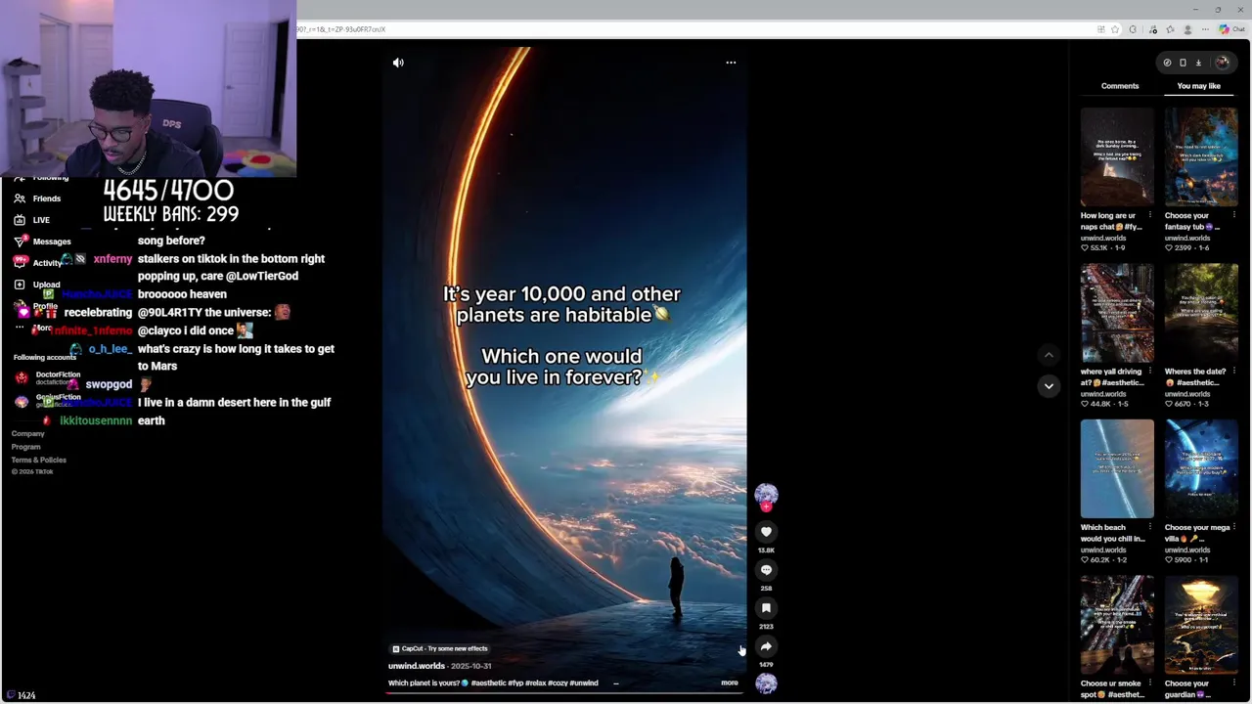The height and width of the screenshot is (704, 1252).
Task: Open comments via the speech bubble icon
Action: pos(766,570)
